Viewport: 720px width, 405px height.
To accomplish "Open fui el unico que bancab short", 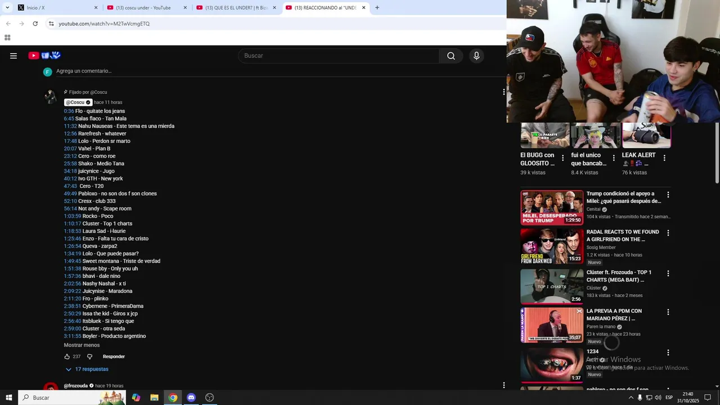I will coord(595,137).
